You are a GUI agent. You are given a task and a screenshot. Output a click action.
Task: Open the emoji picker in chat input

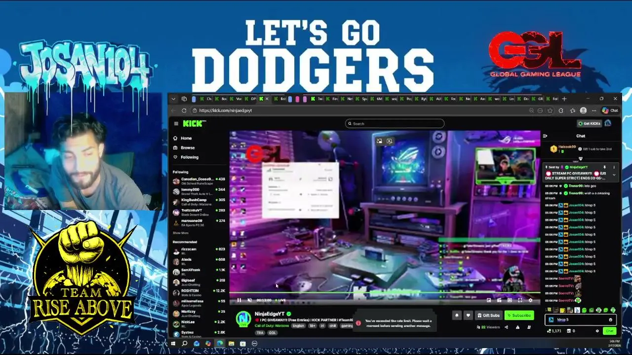(610, 319)
